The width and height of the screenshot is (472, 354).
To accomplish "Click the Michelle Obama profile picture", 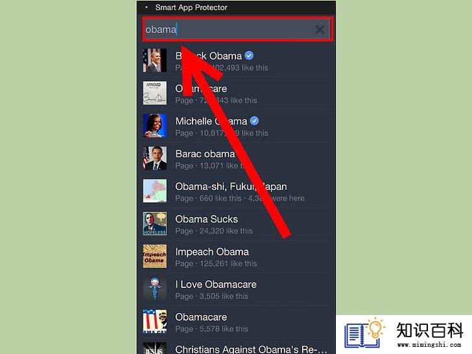I will (x=154, y=126).
